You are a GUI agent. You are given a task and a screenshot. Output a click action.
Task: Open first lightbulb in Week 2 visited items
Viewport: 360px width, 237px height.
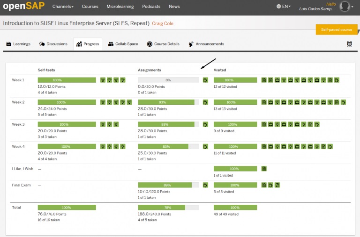(x=277, y=102)
